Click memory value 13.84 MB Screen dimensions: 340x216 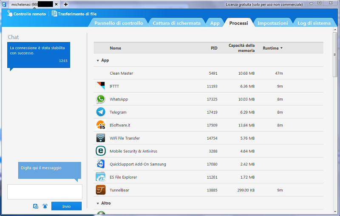[x=246, y=125]
